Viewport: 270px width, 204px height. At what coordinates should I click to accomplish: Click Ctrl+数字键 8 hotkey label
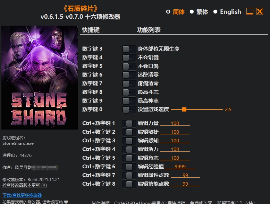click(99, 184)
